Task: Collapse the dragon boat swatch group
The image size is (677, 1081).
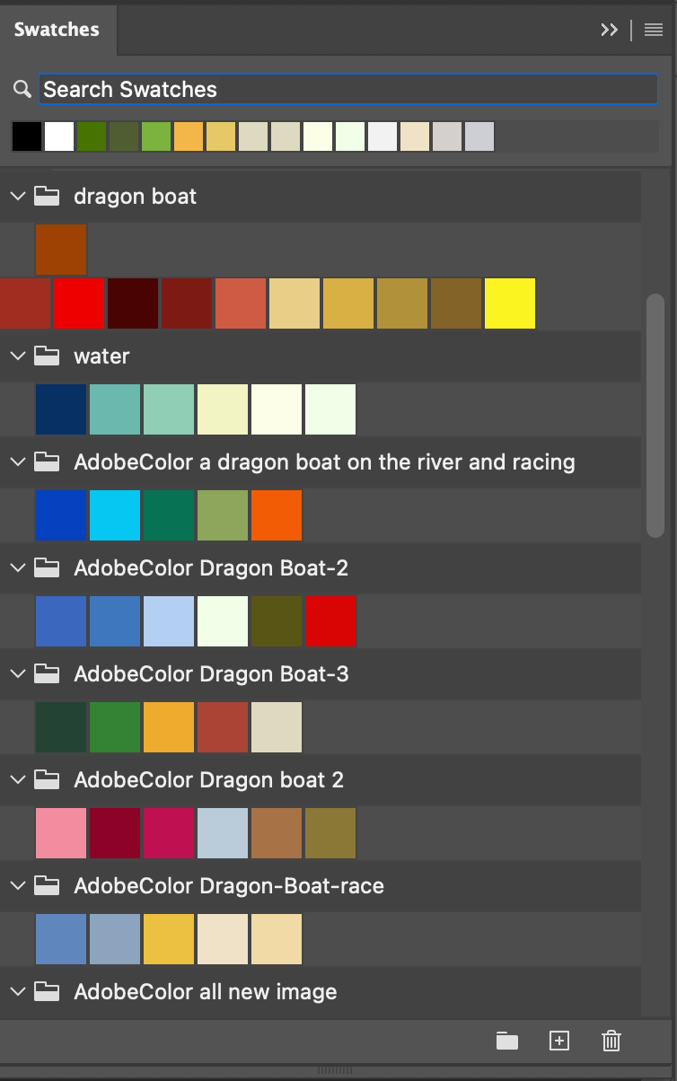Action: pyautogui.click(x=17, y=196)
